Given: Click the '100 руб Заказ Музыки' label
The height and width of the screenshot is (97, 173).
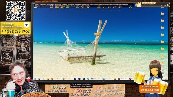Looking at the screenshot, I should pos(57,89).
